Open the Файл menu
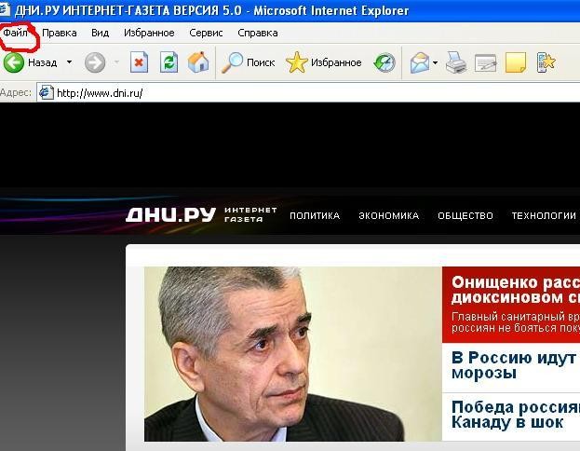 coord(15,33)
